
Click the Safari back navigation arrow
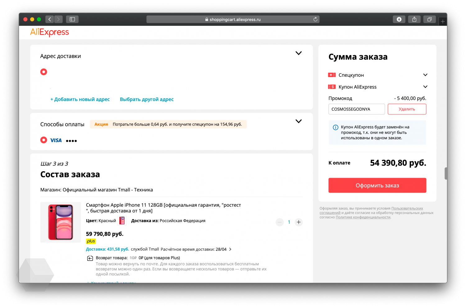click(49, 19)
